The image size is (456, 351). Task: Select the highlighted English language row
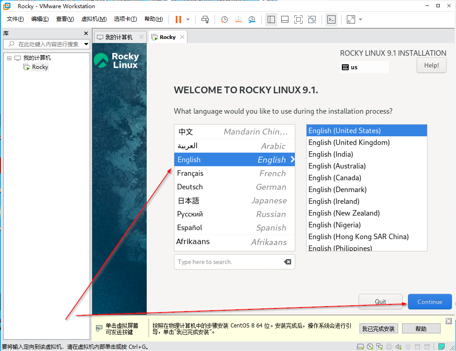point(235,160)
